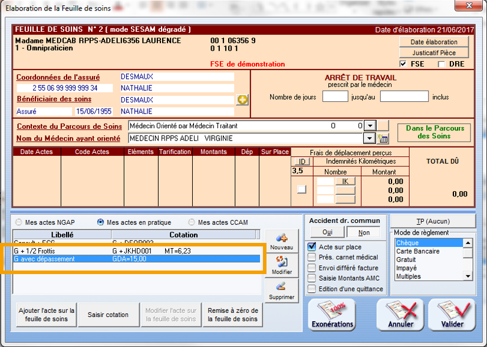487x347 pixels.
Task: Click Annuler to cancel the feuille
Action: tap(400, 315)
